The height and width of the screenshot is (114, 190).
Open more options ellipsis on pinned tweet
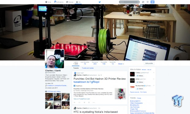tap(93, 102)
